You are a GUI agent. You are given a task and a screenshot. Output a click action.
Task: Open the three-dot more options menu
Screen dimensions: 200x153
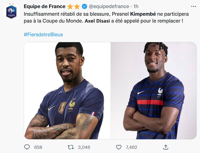click(x=193, y=7)
